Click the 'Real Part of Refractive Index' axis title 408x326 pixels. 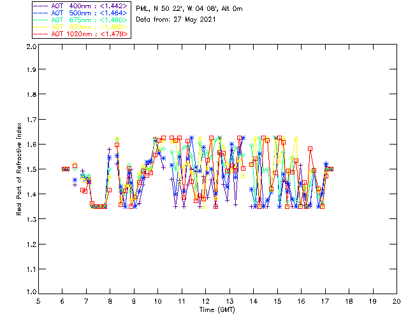point(19,169)
